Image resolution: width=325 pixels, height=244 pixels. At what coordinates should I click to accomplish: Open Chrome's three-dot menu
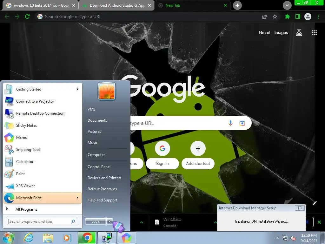click(318, 17)
